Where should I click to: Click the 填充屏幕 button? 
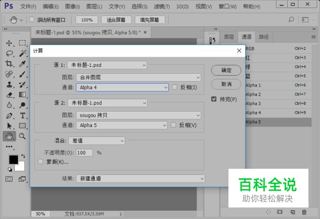[149, 20]
